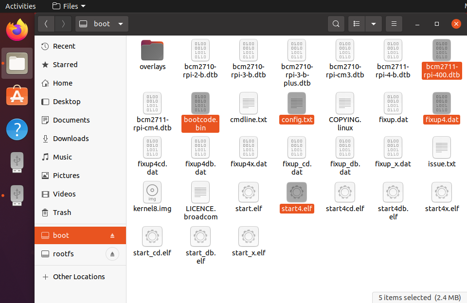This screenshot has height=303, width=467.
Task: Open Recent in the sidebar
Action: tap(80, 46)
